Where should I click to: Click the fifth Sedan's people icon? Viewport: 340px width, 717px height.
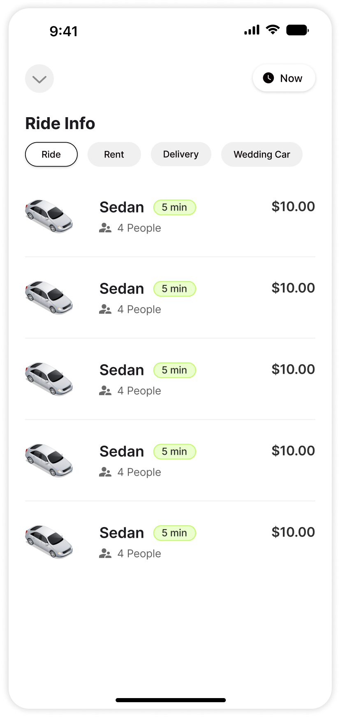pos(105,554)
